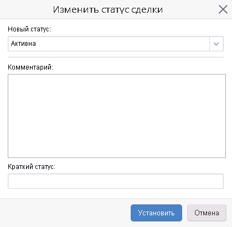Click the word Активна in the status field
Image resolution: width=232 pixels, height=227 pixels.
point(23,44)
